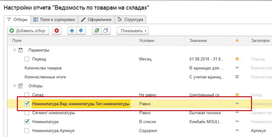This screenshot has width=272, height=137.
Task: Click the check all filters icon
Action: tap(97, 31)
